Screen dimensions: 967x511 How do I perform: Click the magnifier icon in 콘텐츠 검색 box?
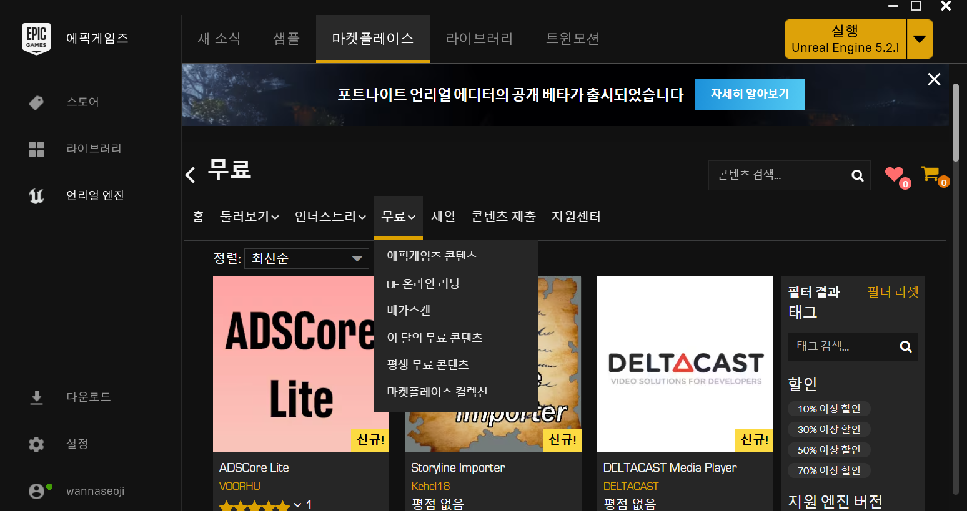click(x=858, y=175)
